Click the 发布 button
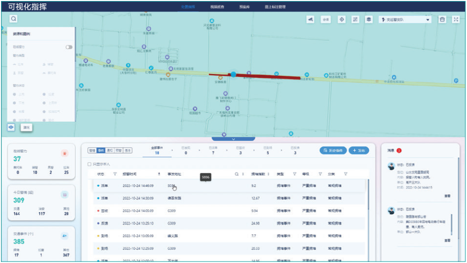The height and width of the screenshot is (263, 467). tap(359, 151)
